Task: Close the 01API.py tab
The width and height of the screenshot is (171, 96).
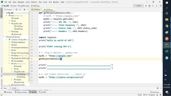Action: (x=41, y=10)
